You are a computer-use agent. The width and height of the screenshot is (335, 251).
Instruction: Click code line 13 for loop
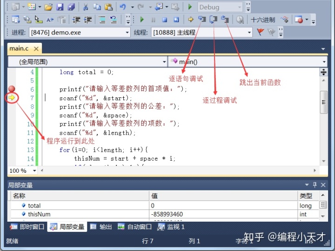[x=103, y=150]
